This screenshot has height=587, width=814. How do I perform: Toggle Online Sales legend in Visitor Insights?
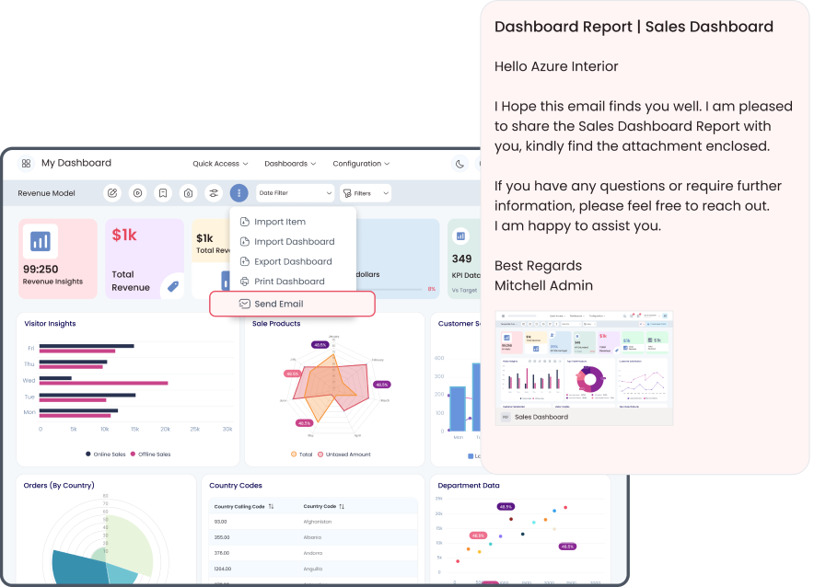[107, 455]
